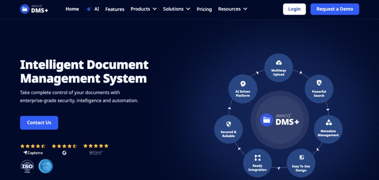Click the Ready Integration label

click(x=258, y=168)
